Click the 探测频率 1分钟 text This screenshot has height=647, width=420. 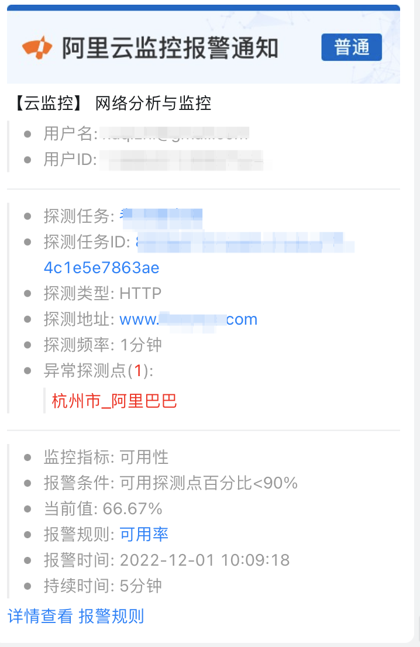pos(103,345)
